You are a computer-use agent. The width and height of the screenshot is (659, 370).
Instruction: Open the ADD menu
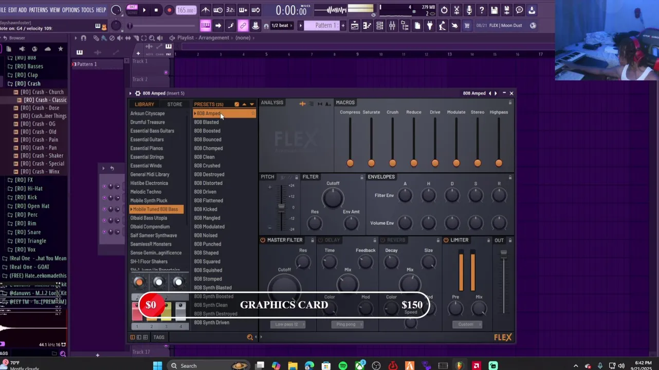point(23,10)
